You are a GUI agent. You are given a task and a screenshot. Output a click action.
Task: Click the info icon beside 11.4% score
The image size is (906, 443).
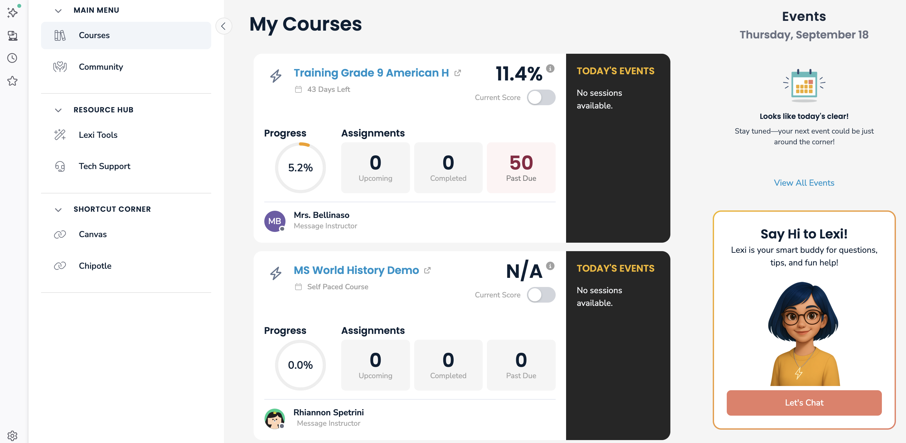(550, 68)
